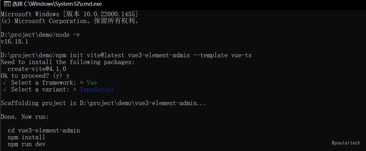The height and width of the screenshot is (151, 366).
Task: Click the Microsoft Windows version line
Action: (70, 14)
